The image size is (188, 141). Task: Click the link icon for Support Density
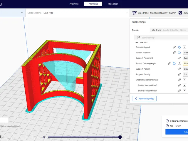click(x=179, y=74)
